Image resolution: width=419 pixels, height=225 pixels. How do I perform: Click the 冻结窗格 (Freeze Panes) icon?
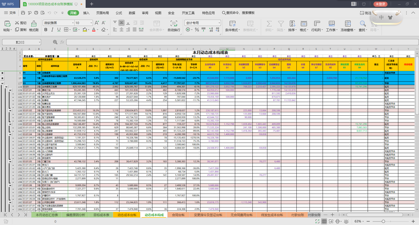348,24
